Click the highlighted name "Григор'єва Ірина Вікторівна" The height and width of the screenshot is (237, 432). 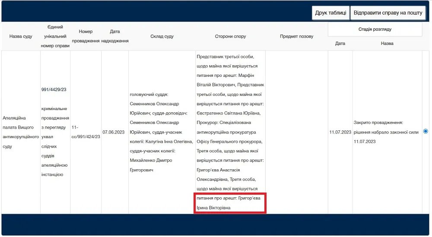point(230,203)
